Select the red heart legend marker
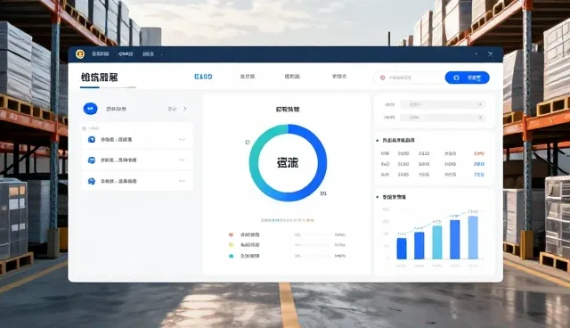Screen dimensions: 570x328 pos(231,235)
